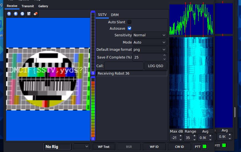The image size is (241, 152).
Task: Switch to the Transmit tab
Action: tap(28, 6)
